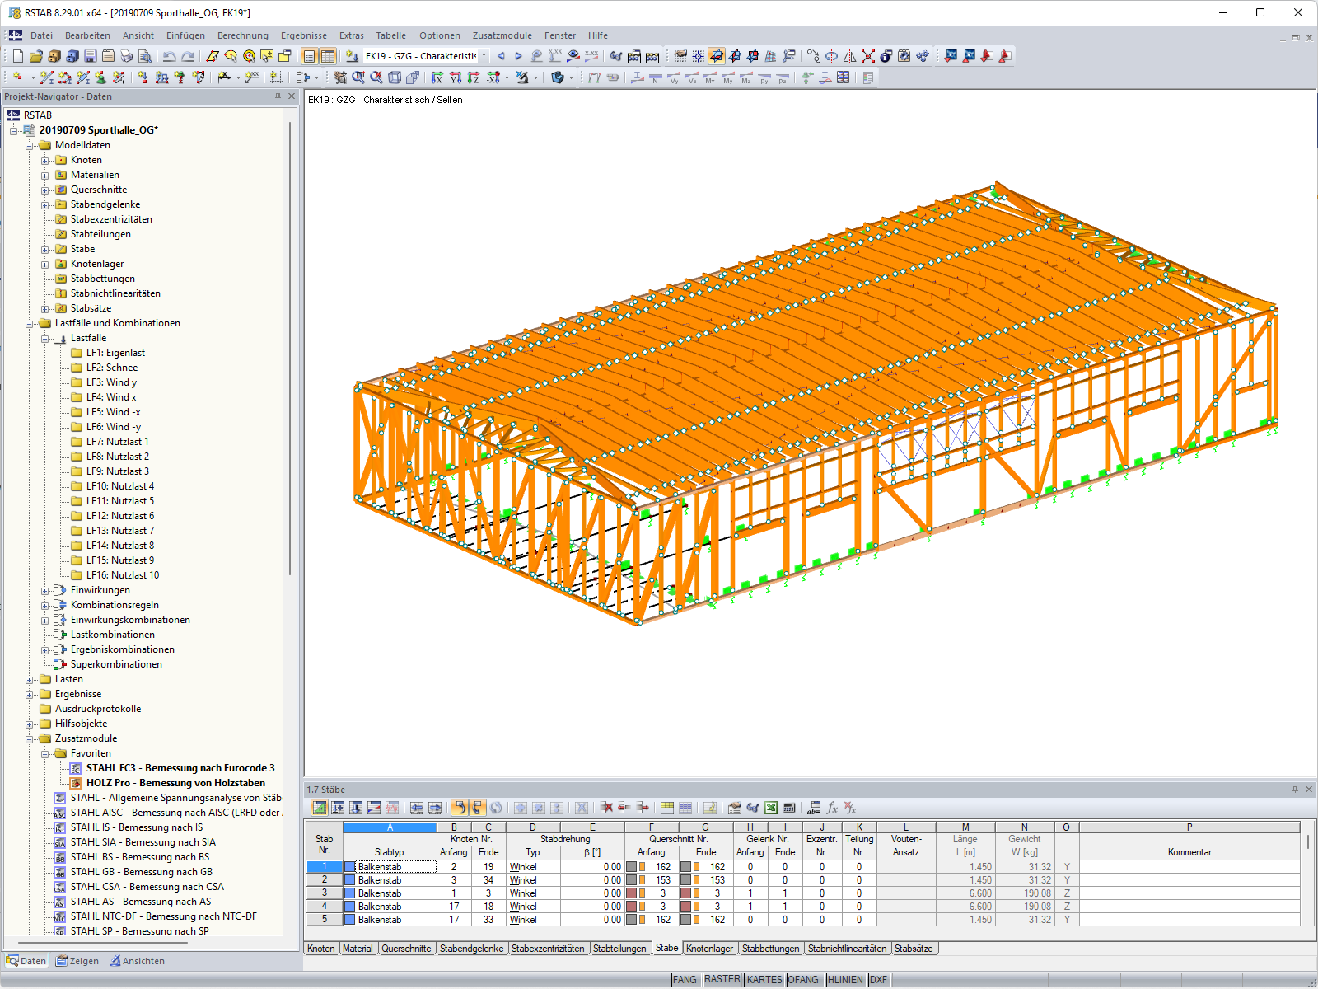This screenshot has width=1318, height=989.
Task: Click the Redo arrow icon
Action: (188, 56)
